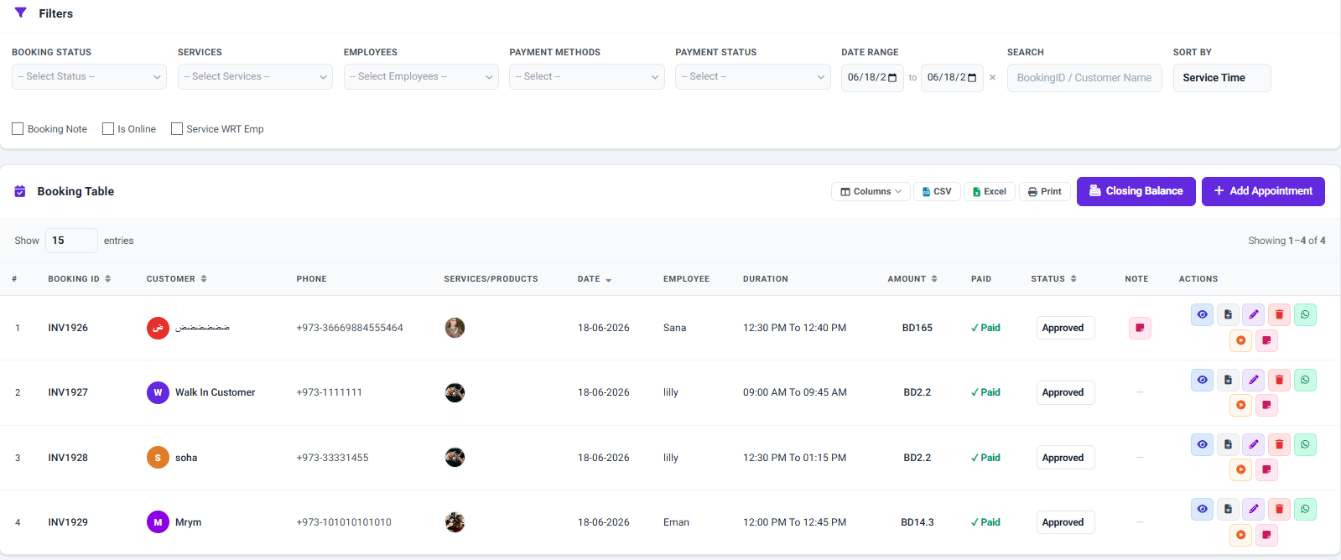This screenshot has height=560, width=1341.
Task: Open the Payment Methods dropdown
Action: tap(587, 76)
